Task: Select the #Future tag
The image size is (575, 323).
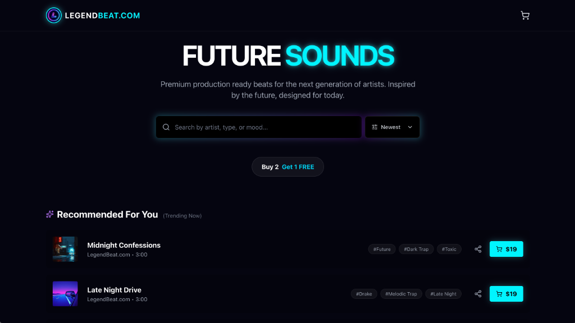Action: tap(382, 249)
